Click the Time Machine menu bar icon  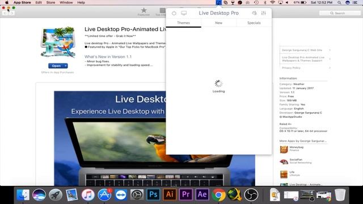coord(256,2)
